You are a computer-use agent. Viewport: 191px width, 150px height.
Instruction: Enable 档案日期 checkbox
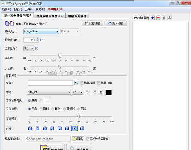pyautogui.click(x=99, y=83)
